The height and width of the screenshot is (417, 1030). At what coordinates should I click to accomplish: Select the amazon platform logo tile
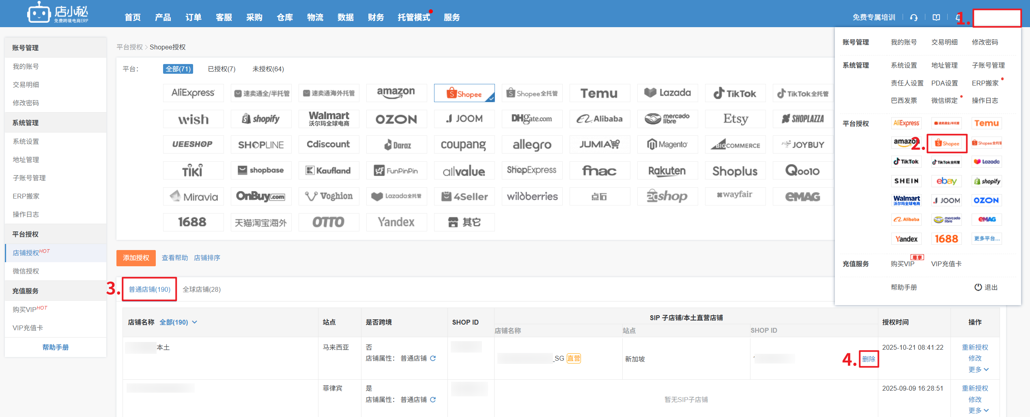click(396, 93)
